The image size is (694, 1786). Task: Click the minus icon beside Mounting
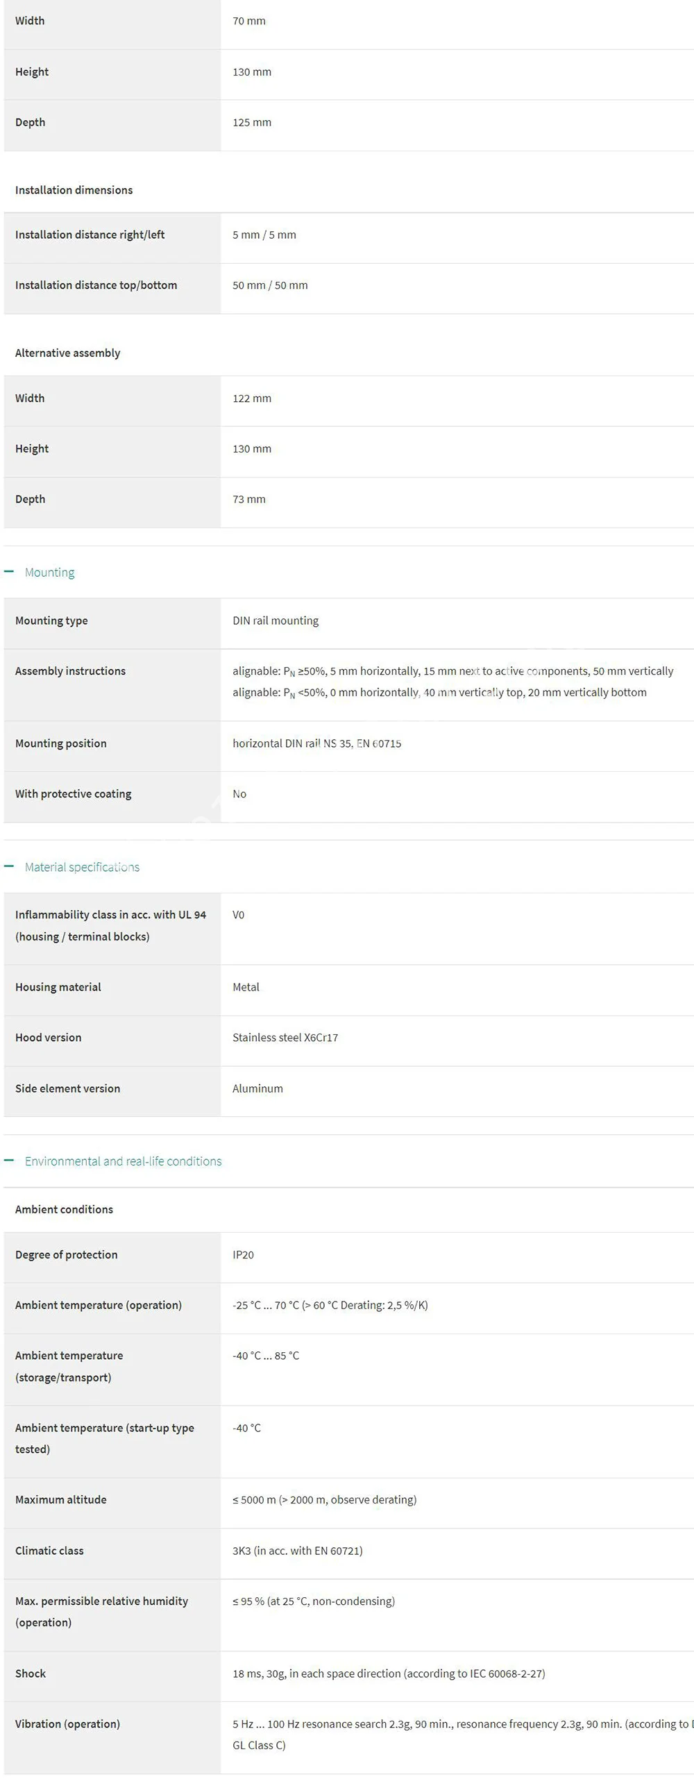pyautogui.click(x=9, y=571)
